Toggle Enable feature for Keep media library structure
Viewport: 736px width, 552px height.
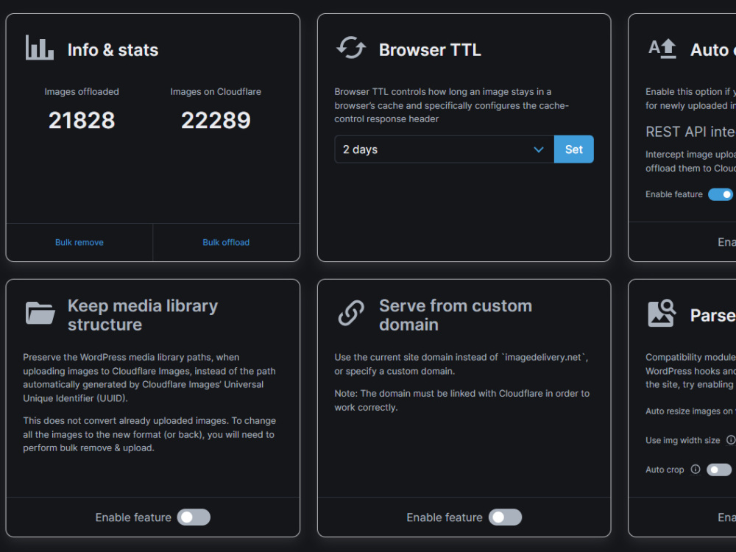tap(194, 517)
